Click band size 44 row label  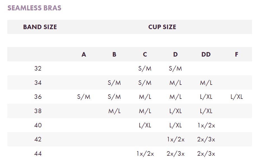click(x=38, y=154)
